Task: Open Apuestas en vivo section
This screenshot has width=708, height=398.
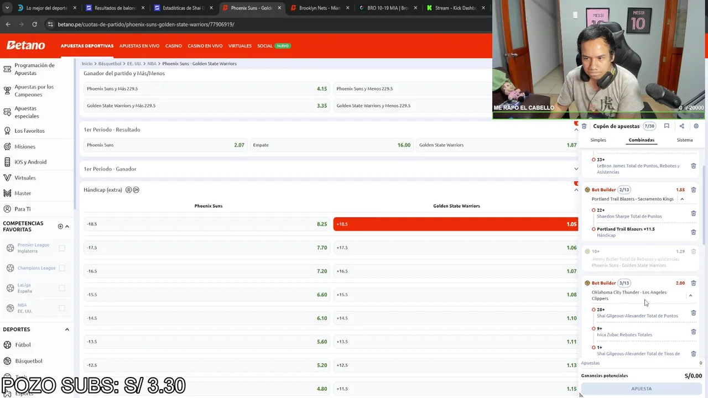Action: 139,46
